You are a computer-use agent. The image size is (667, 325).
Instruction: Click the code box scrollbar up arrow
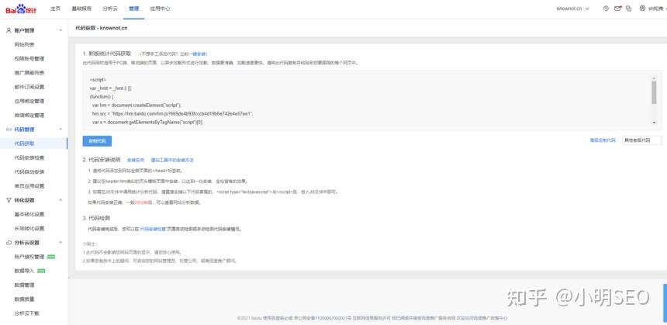click(x=654, y=78)
